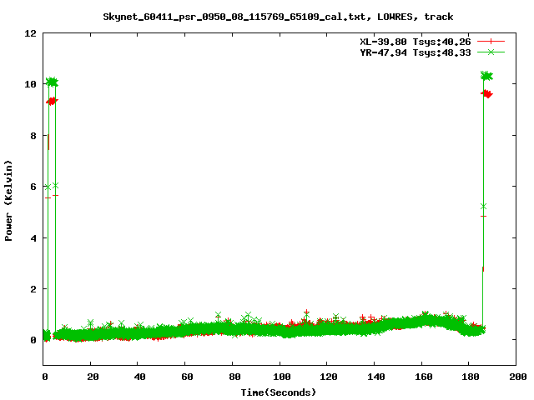The width and height of the screenshot is (534, 400).
Task: Click x-axis tick label 60
Action: [x=187, y=377]
